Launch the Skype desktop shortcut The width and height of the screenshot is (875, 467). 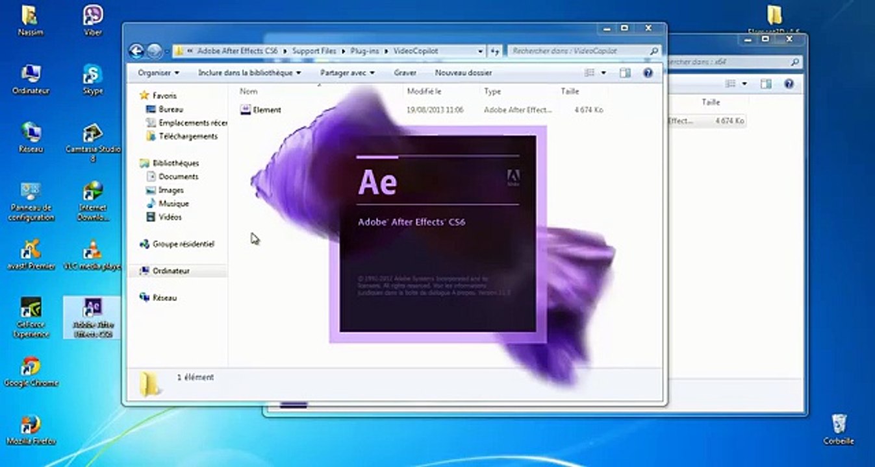coord(93,79)
